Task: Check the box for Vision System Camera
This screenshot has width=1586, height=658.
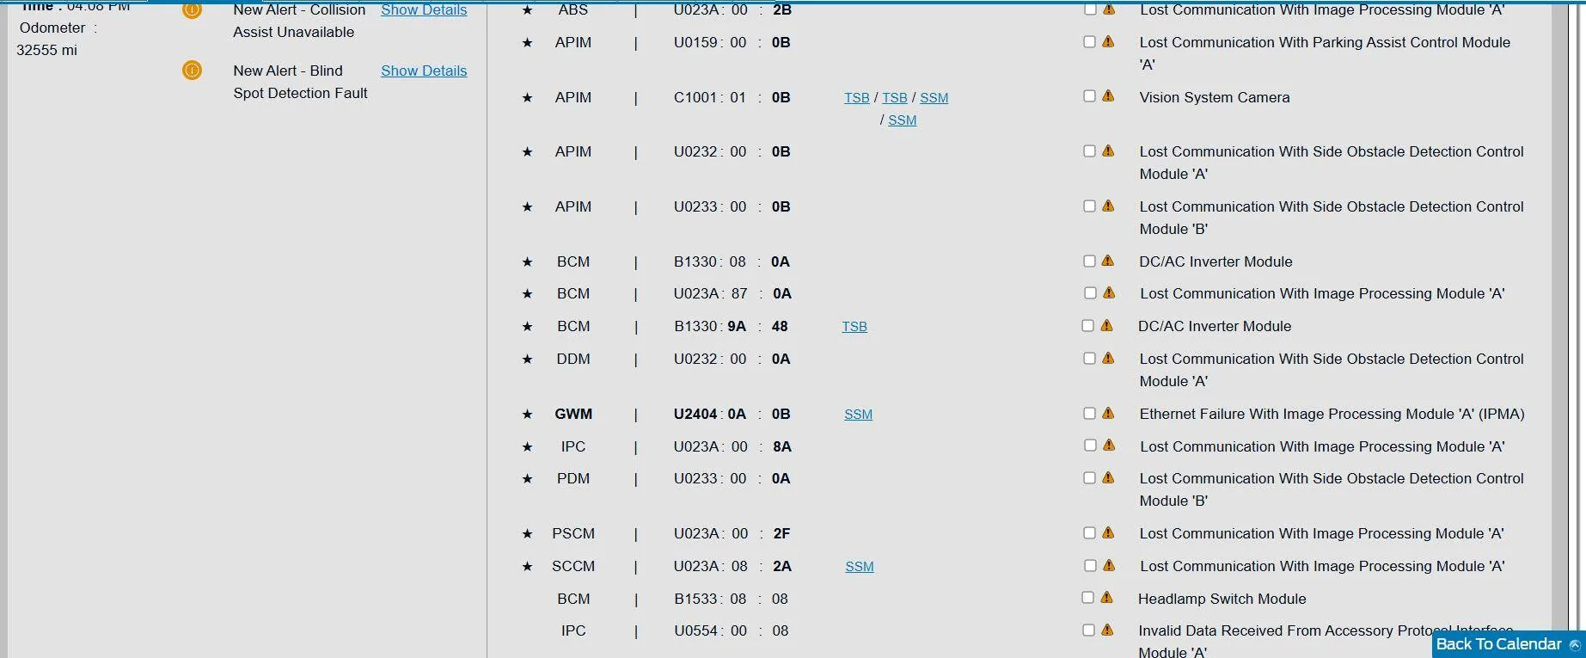Action: click(x=1089, y=96)
